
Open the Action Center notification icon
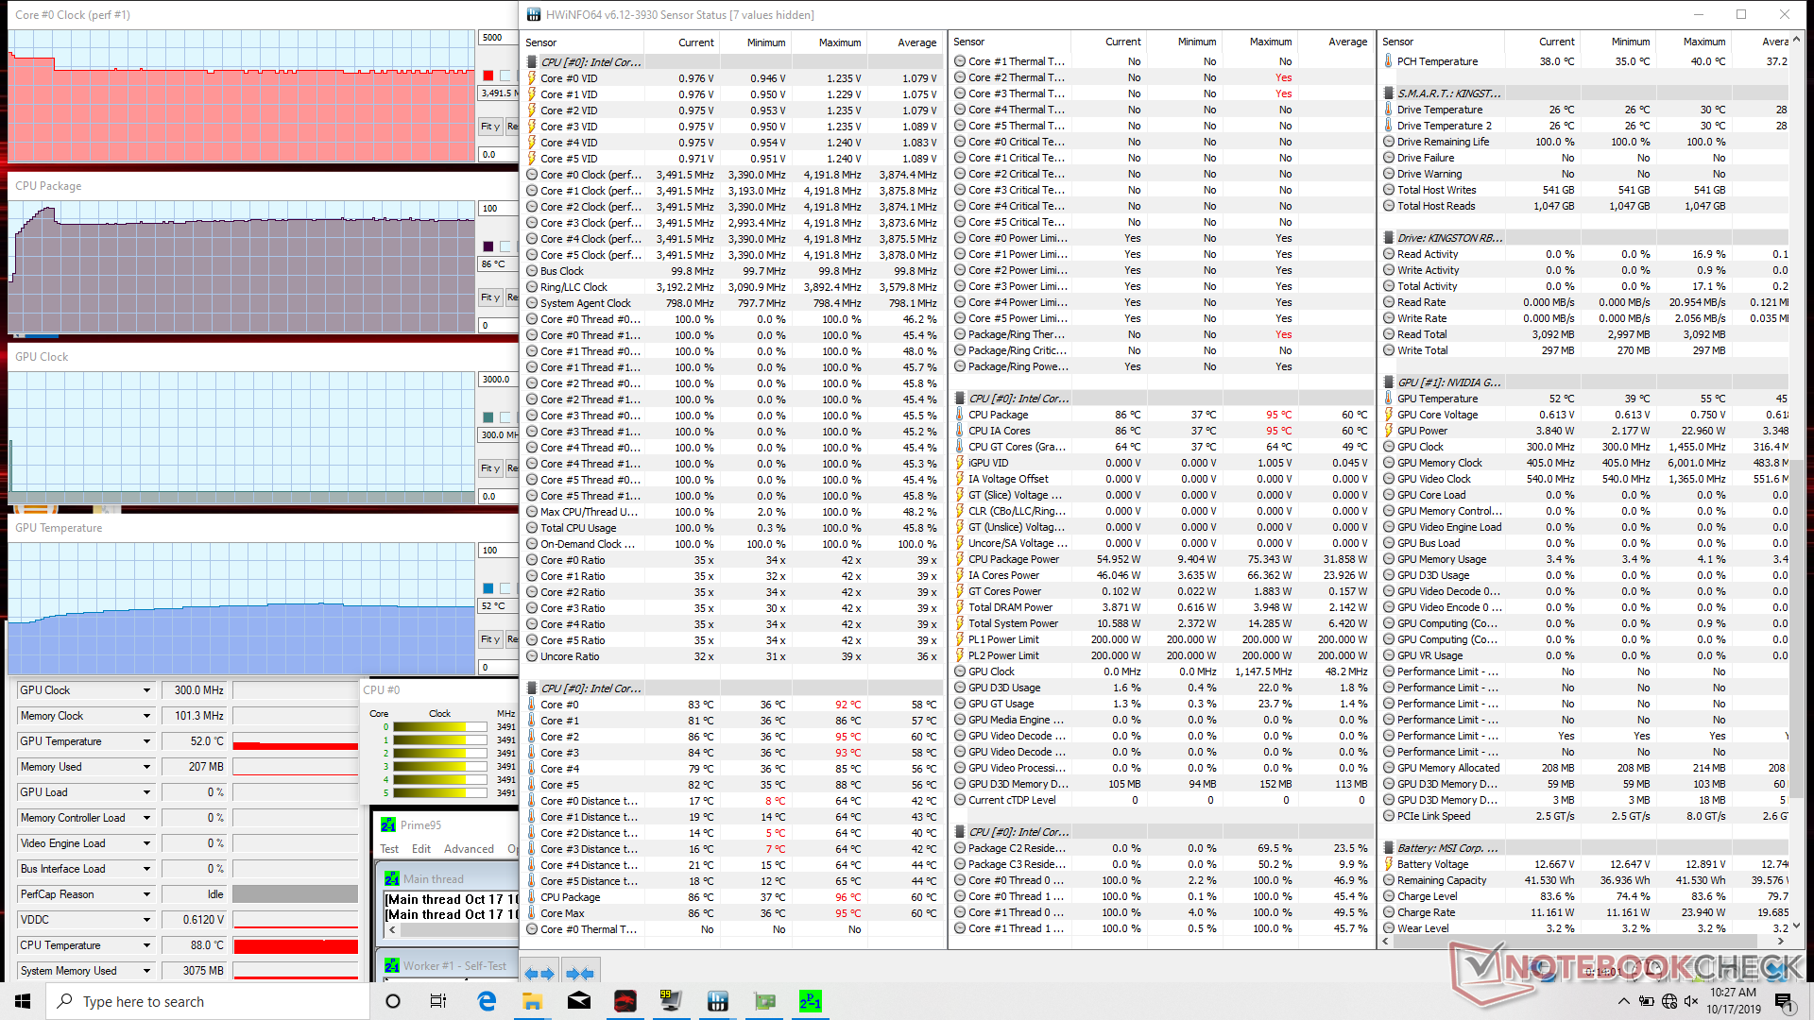click(x=1783, y=1001)
